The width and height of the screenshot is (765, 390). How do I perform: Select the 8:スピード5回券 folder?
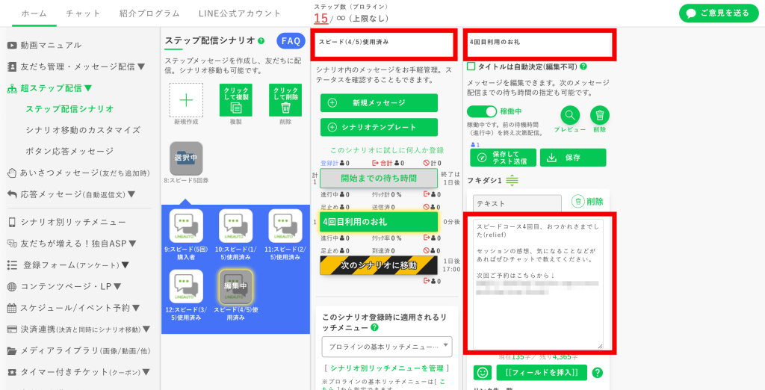(186, 158)
